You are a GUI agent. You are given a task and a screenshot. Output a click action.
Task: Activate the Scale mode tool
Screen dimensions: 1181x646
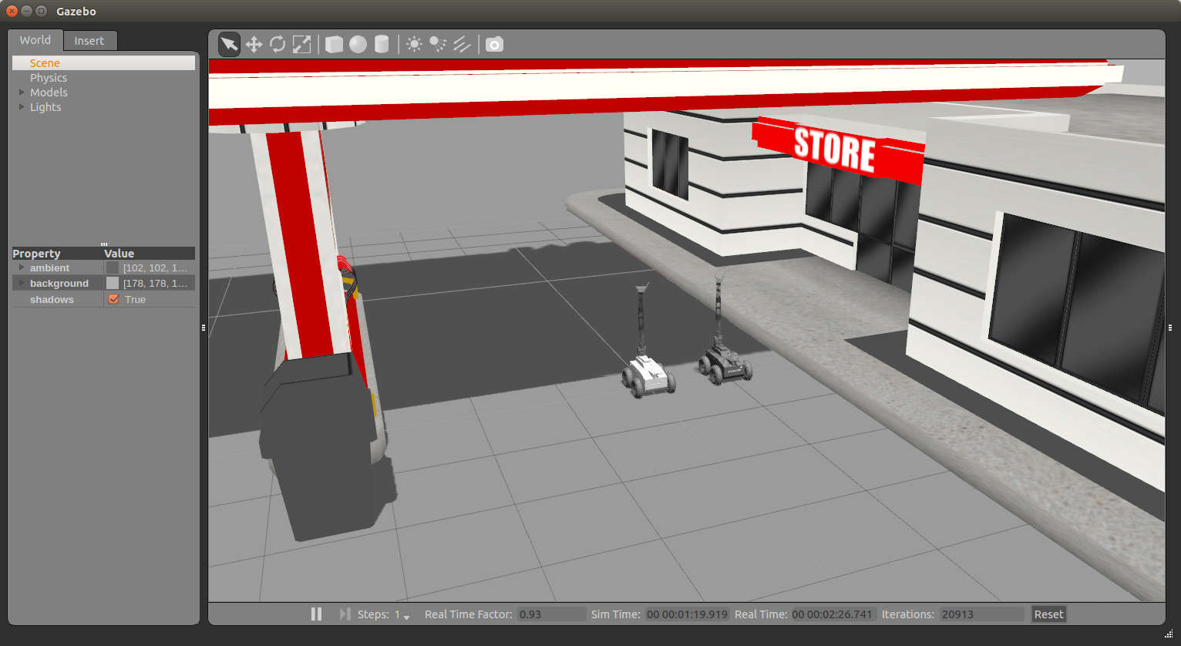(301, 45)
